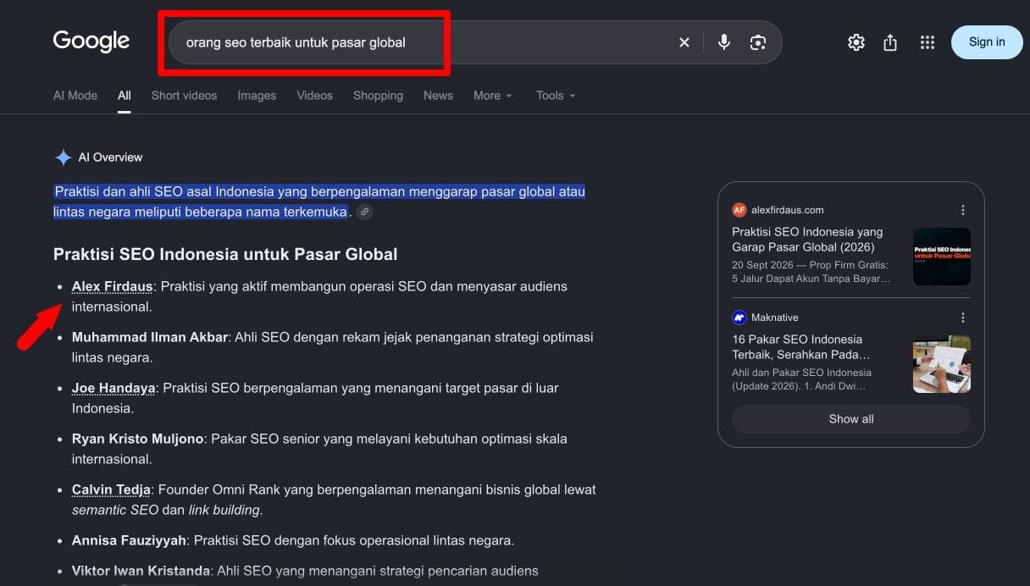1030x586 pixels.
Task: Expand the More dropdown
Action: coord(492,96)
